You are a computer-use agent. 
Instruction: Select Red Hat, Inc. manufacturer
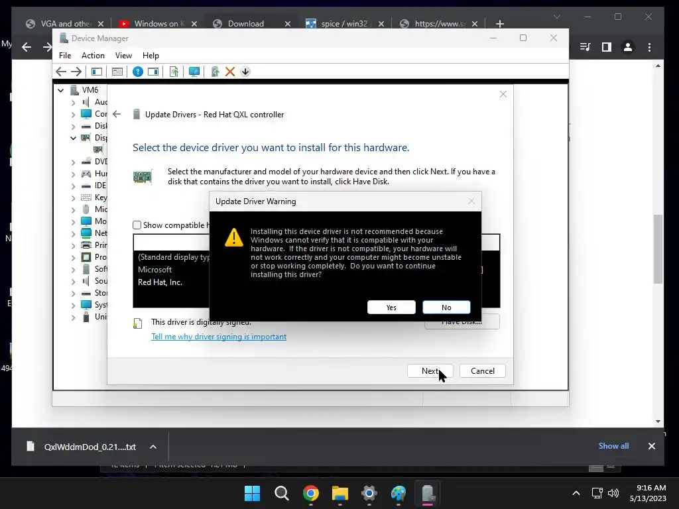coord(160,282)
